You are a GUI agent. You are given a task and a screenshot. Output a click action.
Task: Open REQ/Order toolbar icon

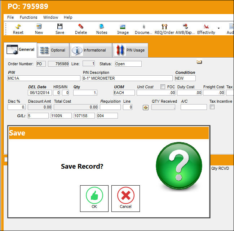coord(164,27)
